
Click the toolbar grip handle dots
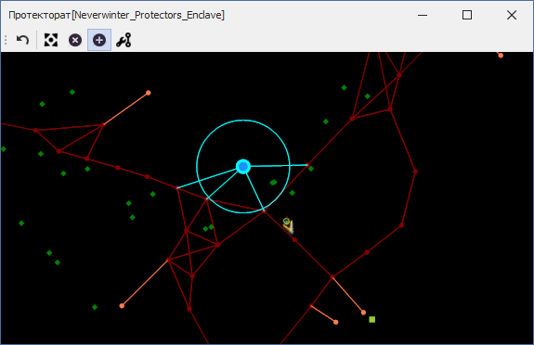point(6,40)
